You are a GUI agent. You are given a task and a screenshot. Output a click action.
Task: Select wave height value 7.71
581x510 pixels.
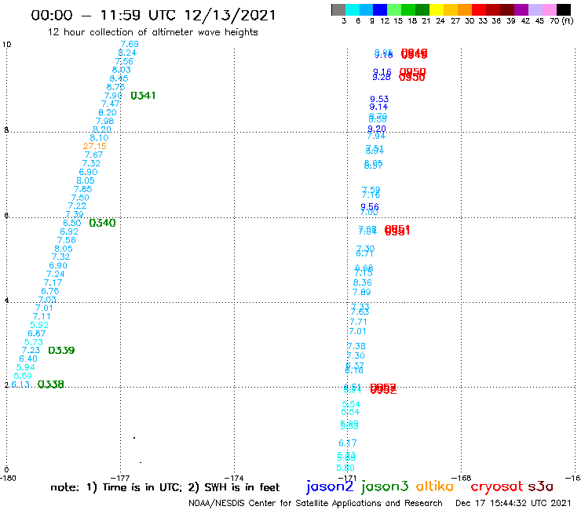tap(358, 322)
